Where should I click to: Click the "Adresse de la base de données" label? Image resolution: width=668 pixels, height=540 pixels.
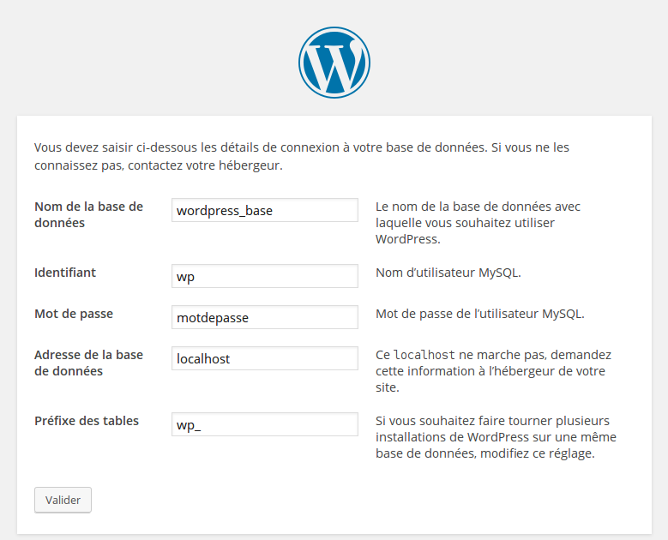(88, 363)
